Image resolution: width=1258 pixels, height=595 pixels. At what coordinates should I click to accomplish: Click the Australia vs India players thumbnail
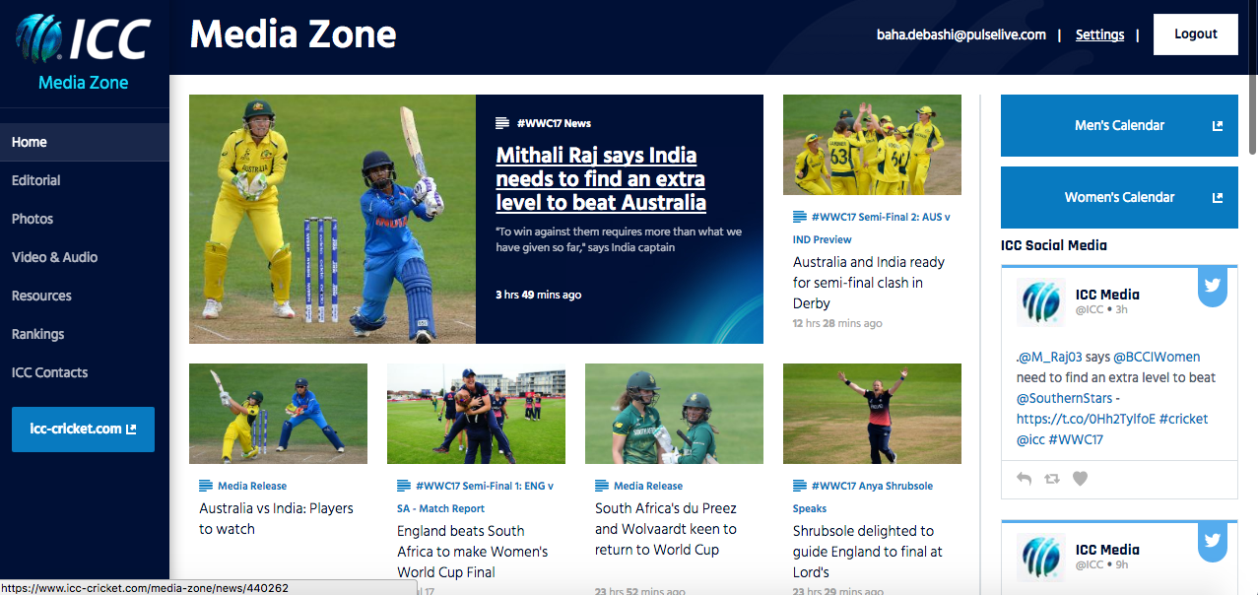point(278,414)
